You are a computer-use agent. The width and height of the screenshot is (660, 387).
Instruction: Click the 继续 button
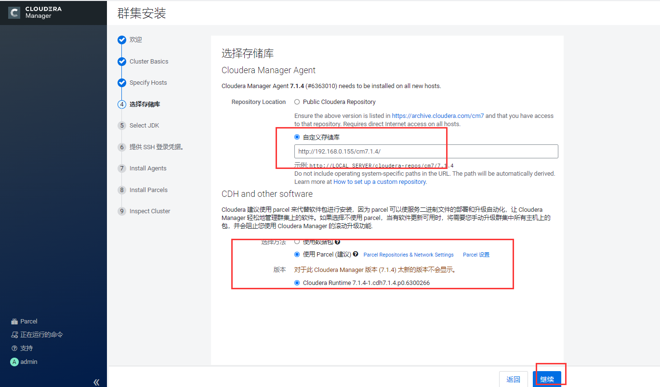click(547, 379)
